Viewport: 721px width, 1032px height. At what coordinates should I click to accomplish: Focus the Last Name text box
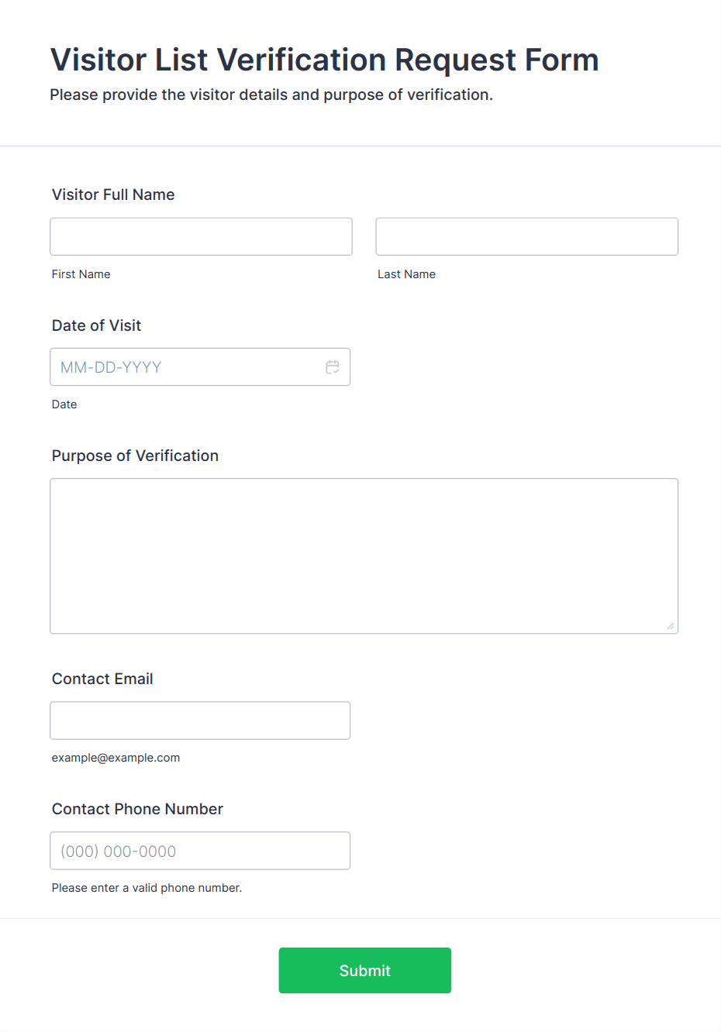(526, 236)
